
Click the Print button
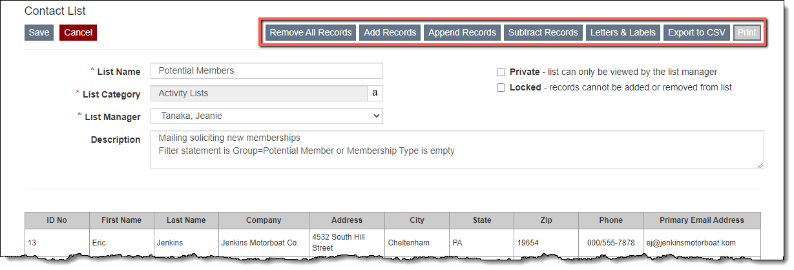[747, 33]
